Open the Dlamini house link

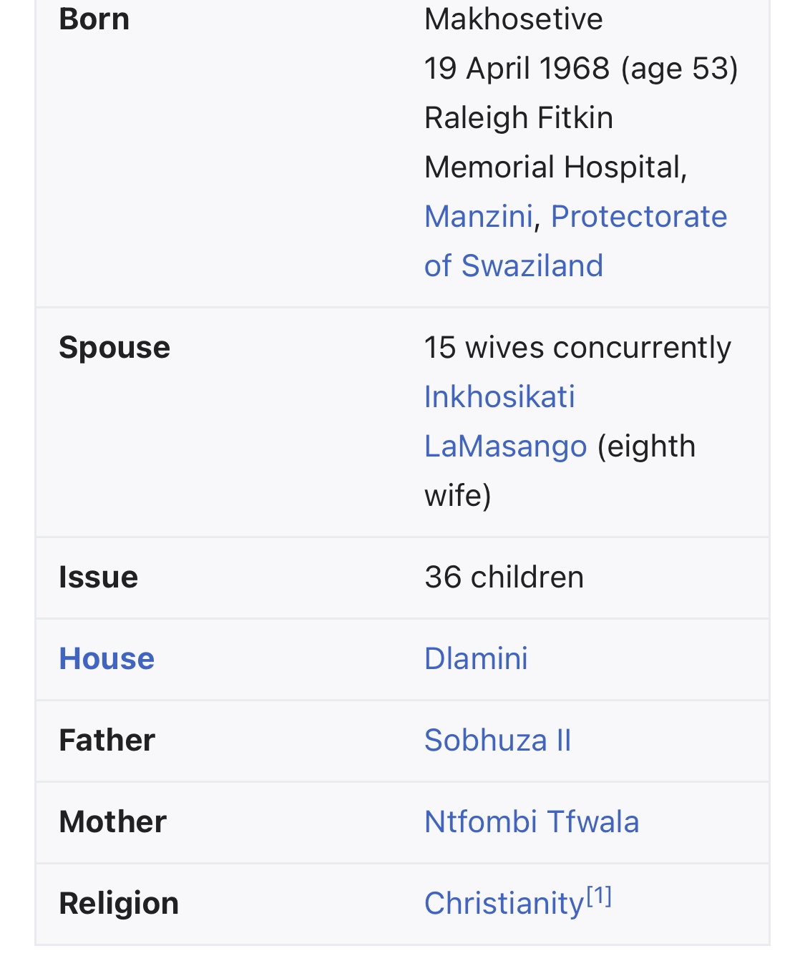[476, 658]
